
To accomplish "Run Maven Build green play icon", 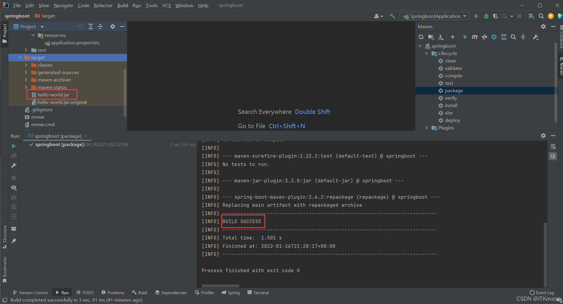I will point(465,37).
